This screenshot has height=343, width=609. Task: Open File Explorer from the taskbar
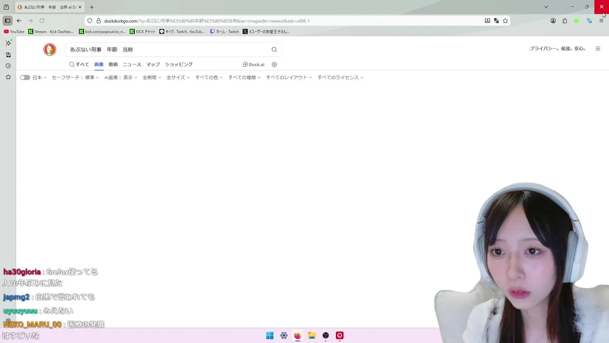312,335
